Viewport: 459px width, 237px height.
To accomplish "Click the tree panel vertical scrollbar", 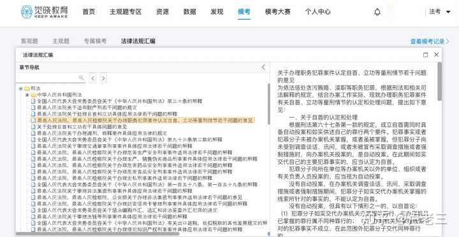I will (x=269, y=104).
